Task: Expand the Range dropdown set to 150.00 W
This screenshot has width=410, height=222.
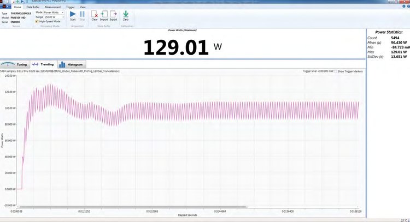Action: [53, 17]
